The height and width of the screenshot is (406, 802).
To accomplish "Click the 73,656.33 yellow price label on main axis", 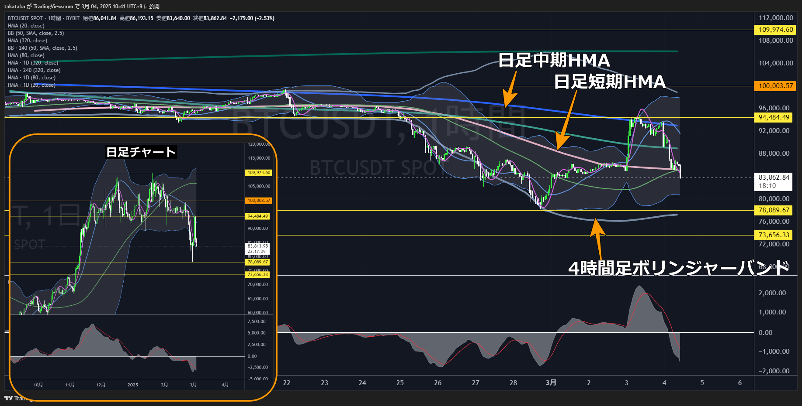I will [774, 235].
